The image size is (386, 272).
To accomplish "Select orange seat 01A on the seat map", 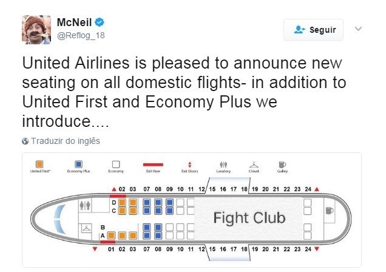I will pyautogui.click(x=111, y=236).
